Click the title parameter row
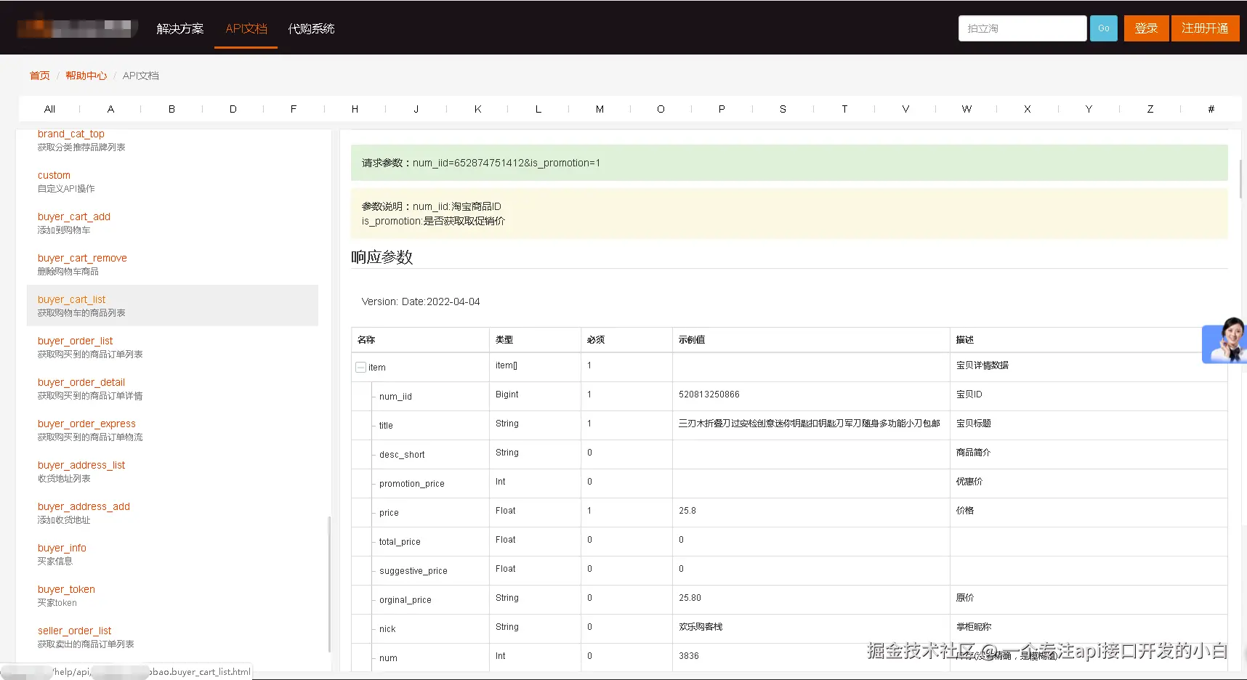The height and width of the screenshot is (680, 1247). [789, 425]
